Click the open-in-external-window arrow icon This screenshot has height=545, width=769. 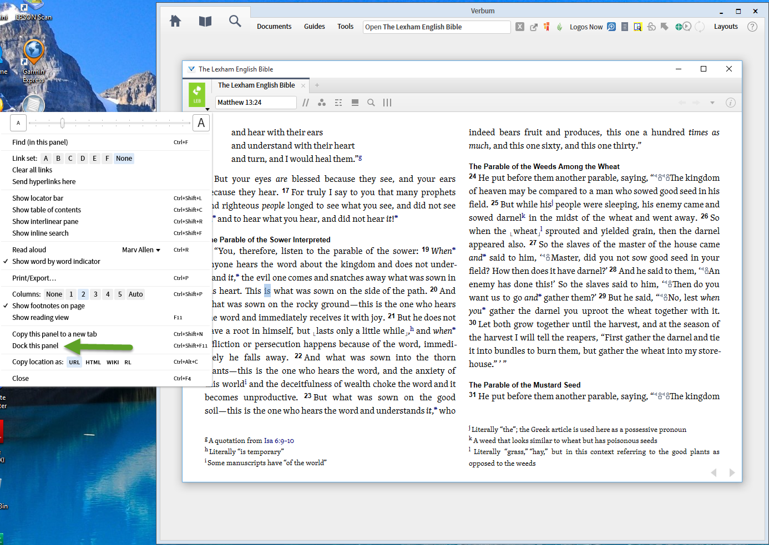pos(534,27)
